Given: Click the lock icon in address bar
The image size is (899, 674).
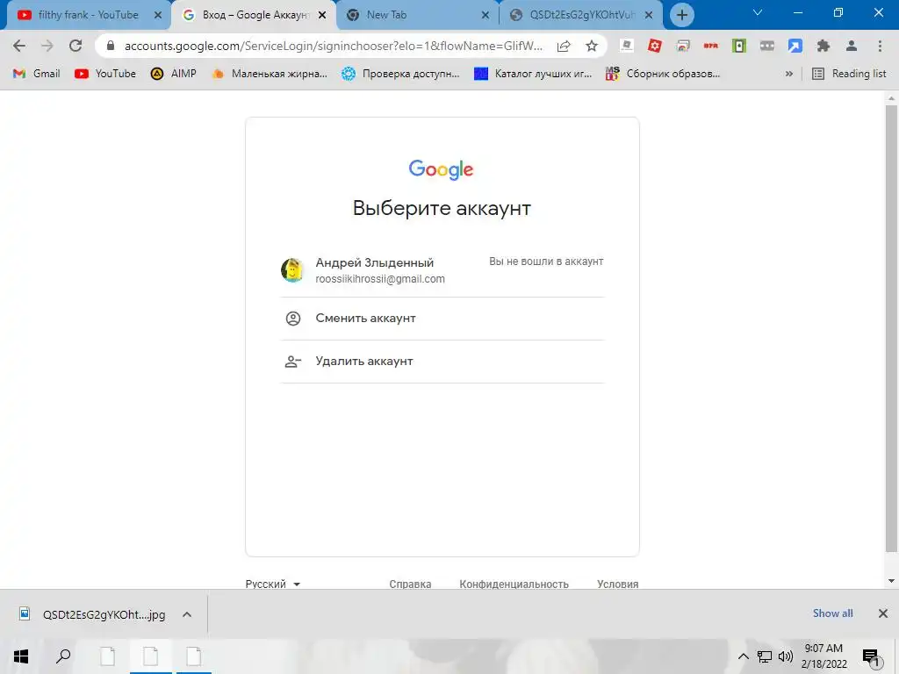Looking at the screenshot, I should click(x=111, y=46).
